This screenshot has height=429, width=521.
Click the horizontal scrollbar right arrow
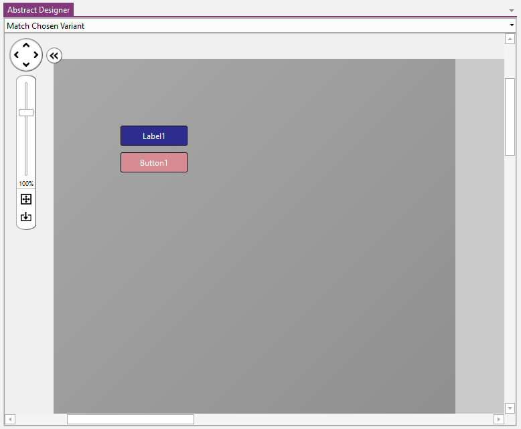tap(498, 420)
